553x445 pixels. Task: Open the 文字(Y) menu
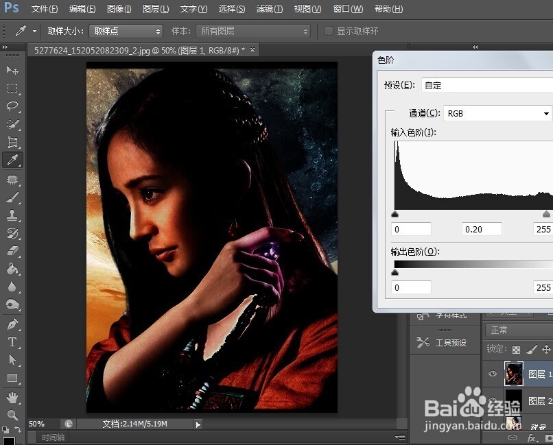193,9
